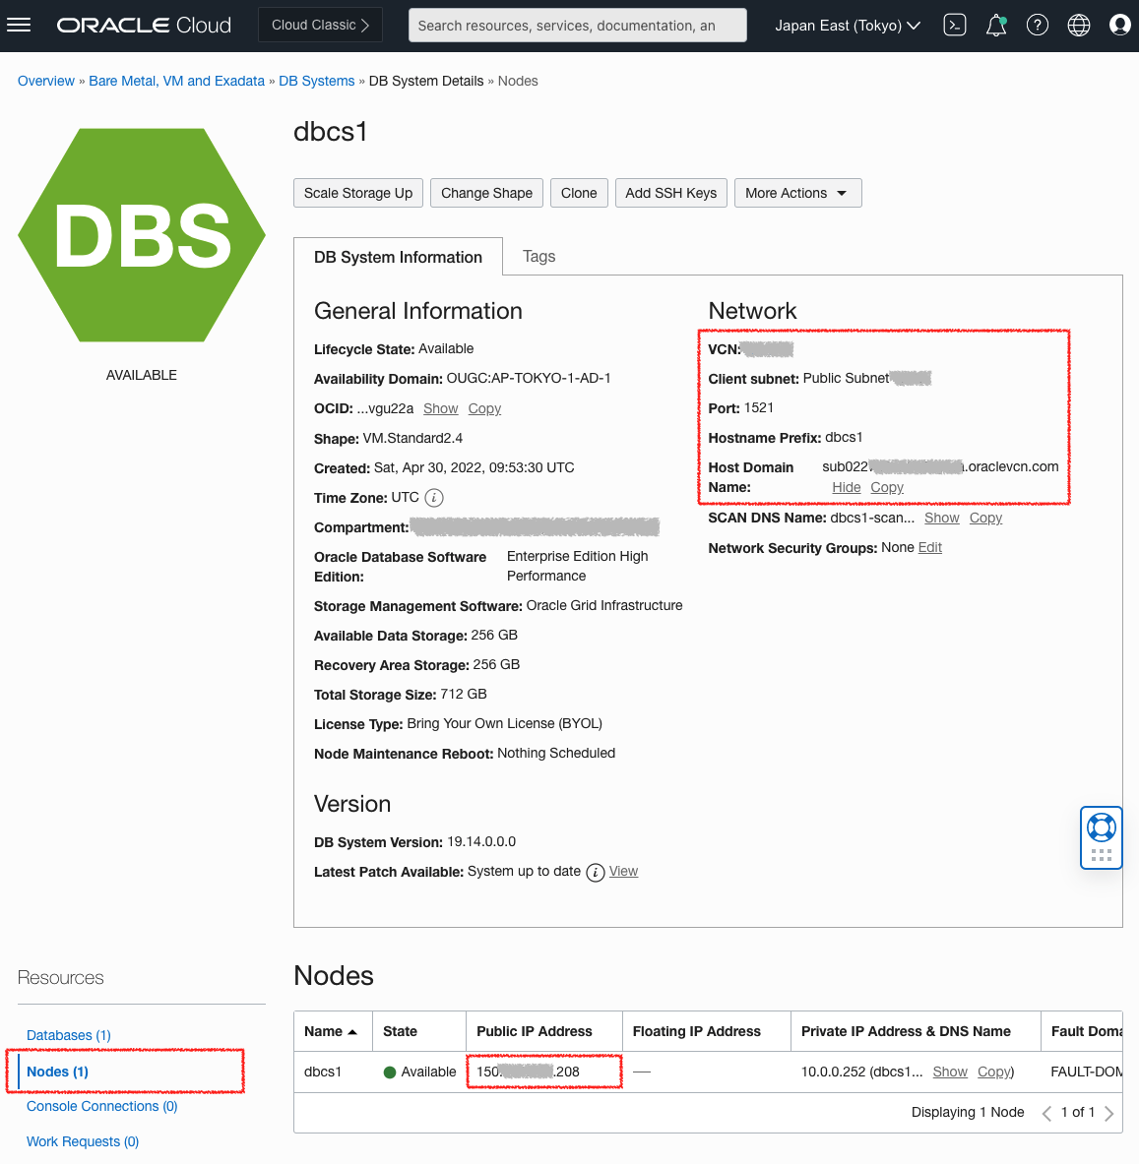The image size is (1139, 1164).
Task: Click the node public IP address ending .208
Action: tap(528, 1072)
